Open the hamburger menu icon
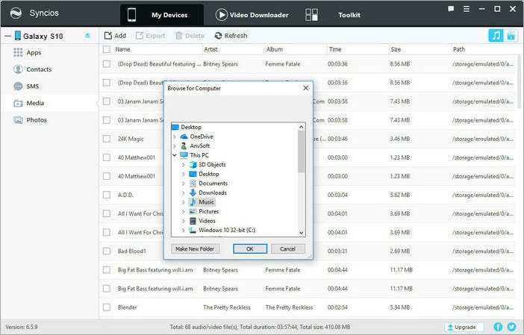 [467, 9]
